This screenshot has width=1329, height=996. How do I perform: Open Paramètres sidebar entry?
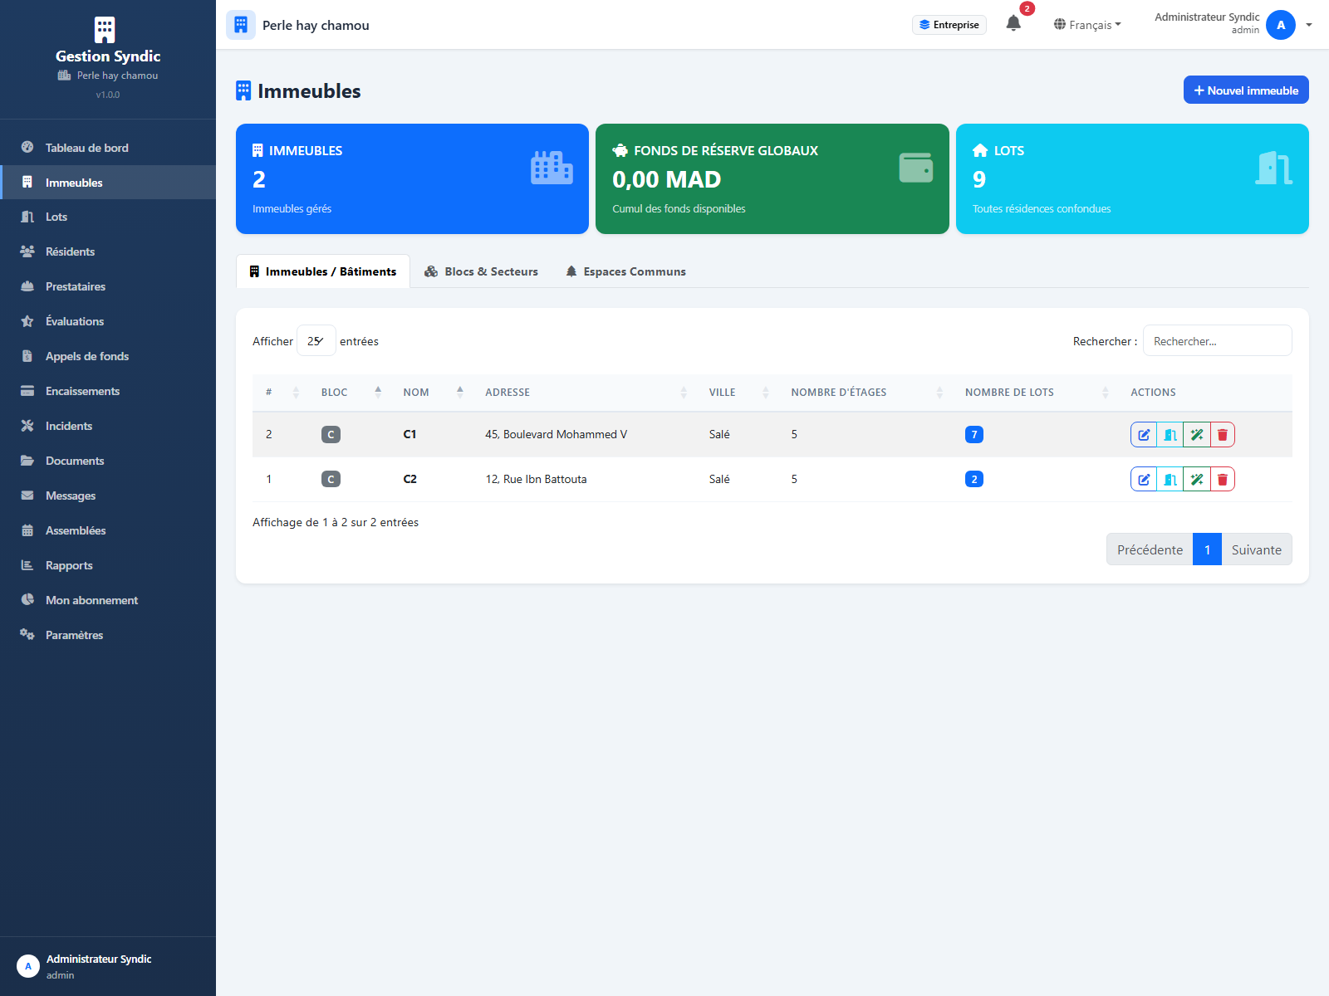tap(108, 635)
